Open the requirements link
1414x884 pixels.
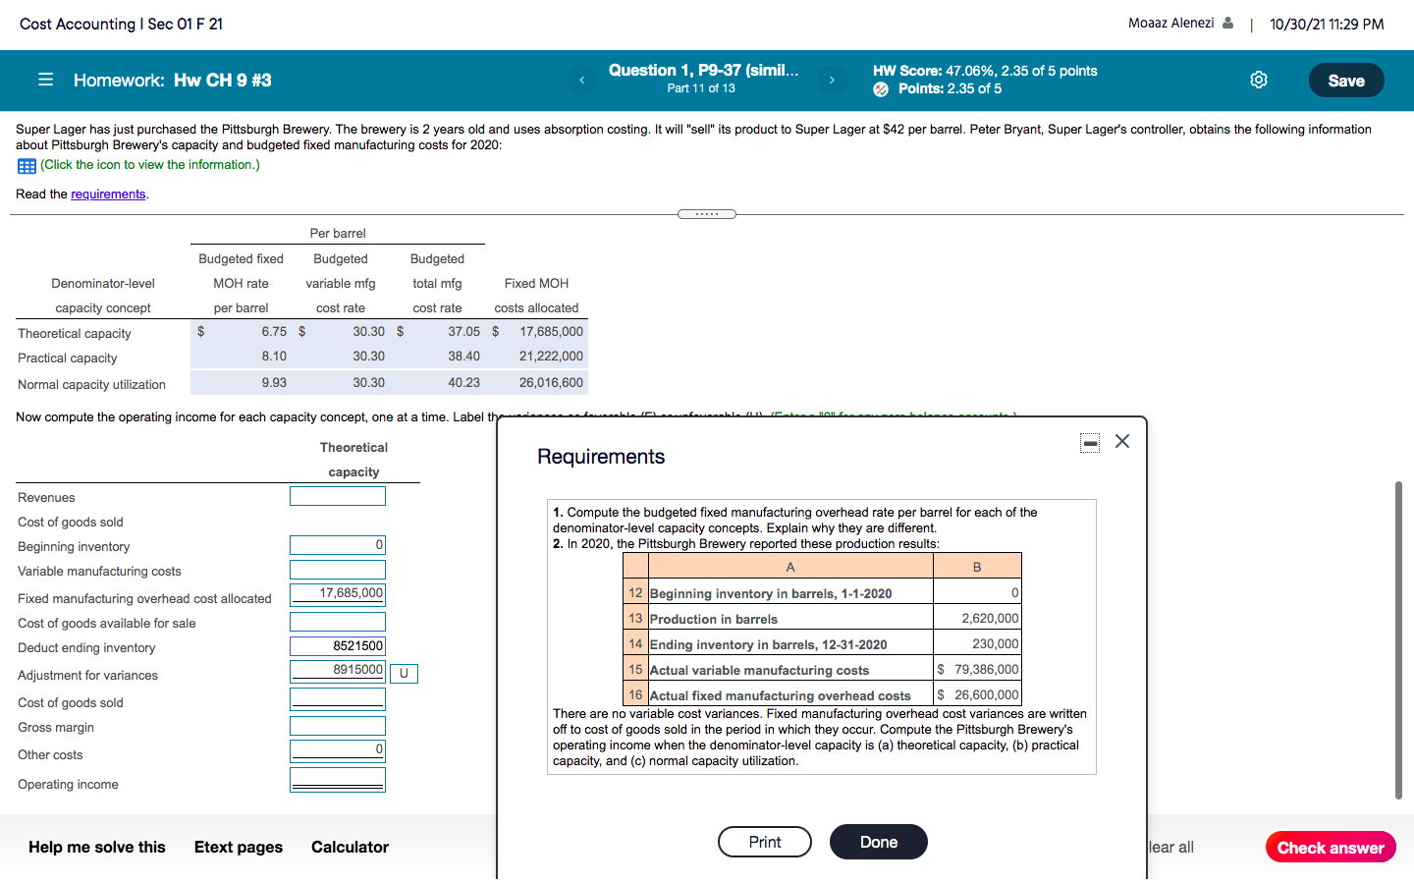(108, 193)
